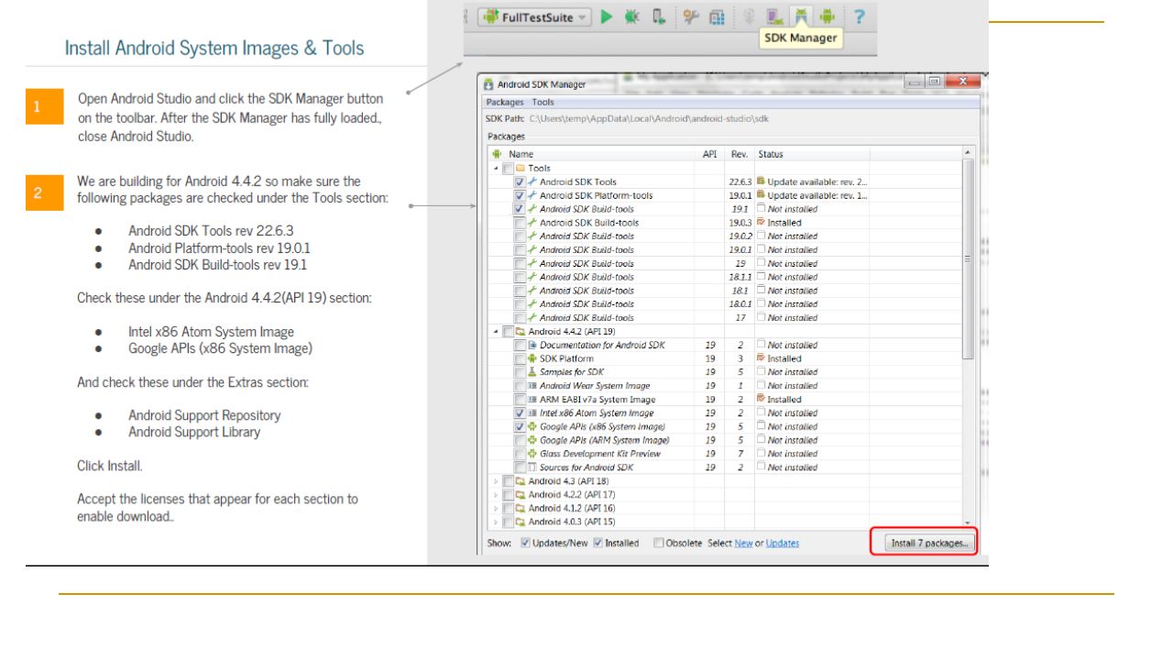1173x660 pixels.
Task: Open the SDK Manager toolbar icon
Action: coord(802,16)
